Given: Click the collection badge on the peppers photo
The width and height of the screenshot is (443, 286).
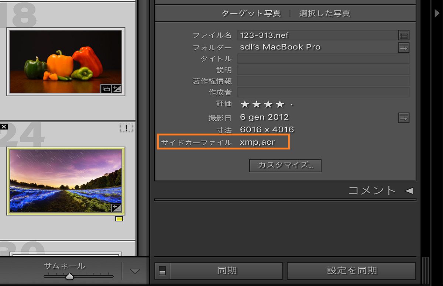Looking at the screenshot, I should pyautogui.click(x=107, y=89).
